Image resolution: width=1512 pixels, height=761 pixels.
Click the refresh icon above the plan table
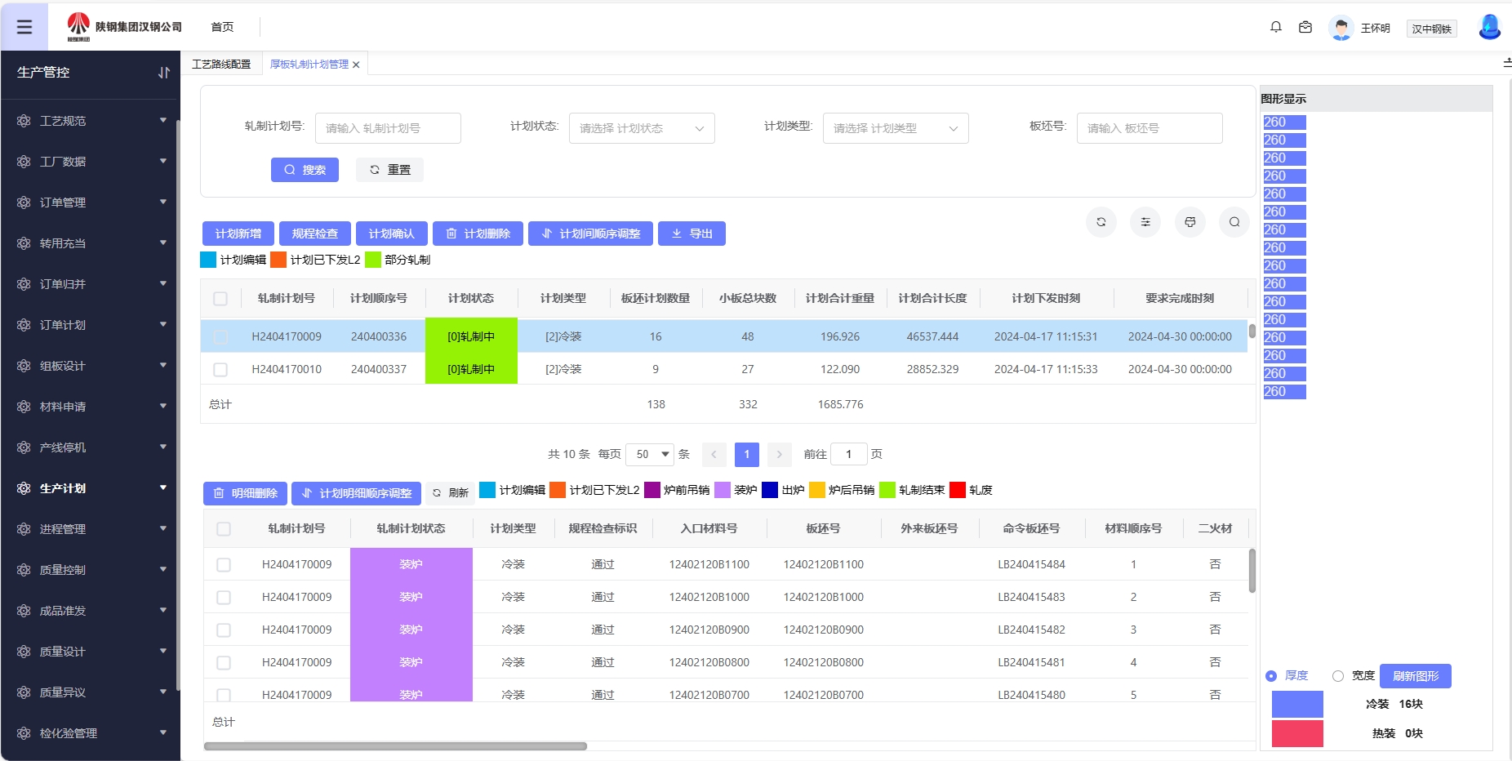pos(1101,221)
